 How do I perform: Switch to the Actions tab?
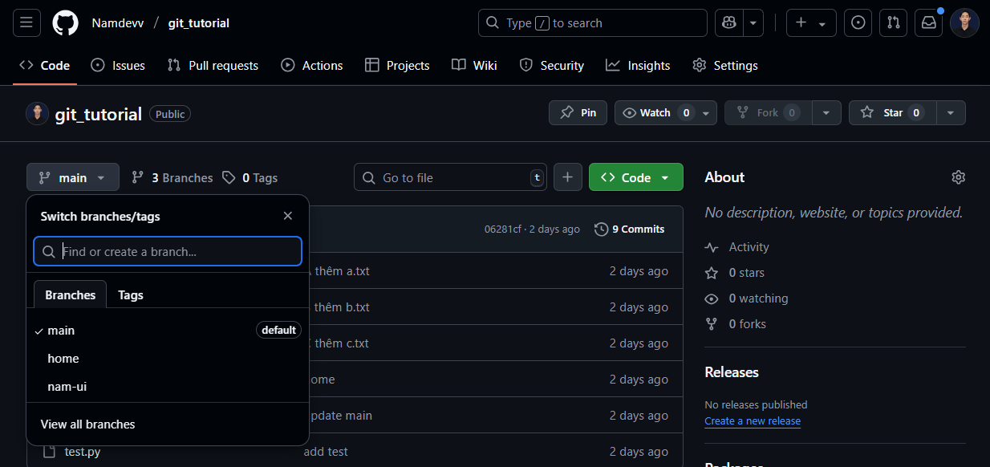(312, 65)
